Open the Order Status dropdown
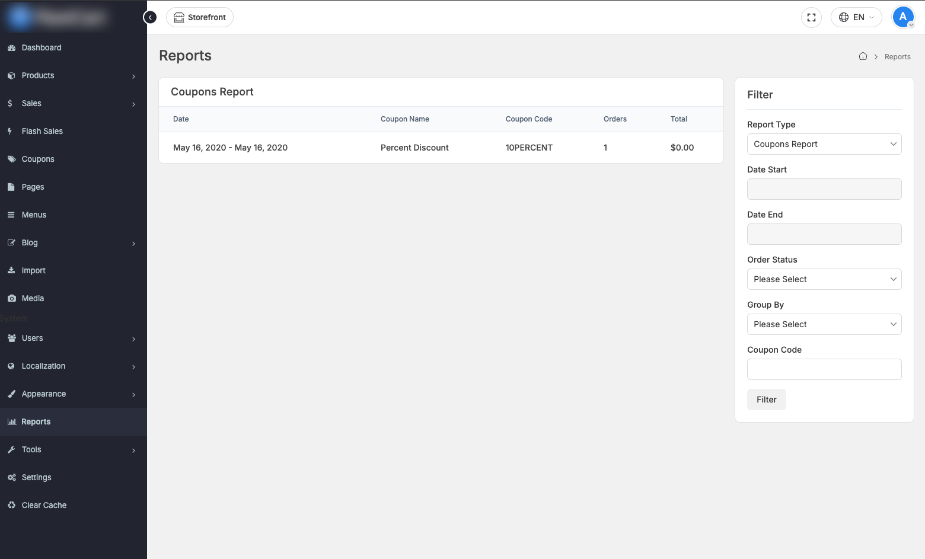 824,279
